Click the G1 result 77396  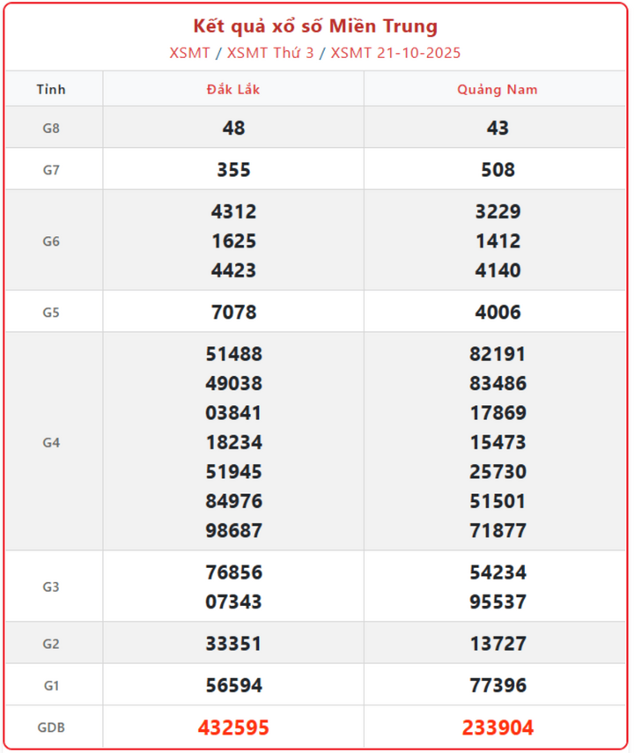[498, 685]
